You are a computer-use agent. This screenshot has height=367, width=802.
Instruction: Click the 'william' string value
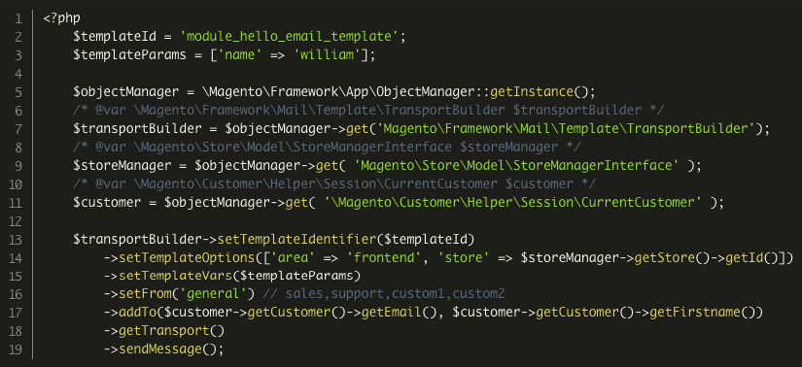(327, 55)
